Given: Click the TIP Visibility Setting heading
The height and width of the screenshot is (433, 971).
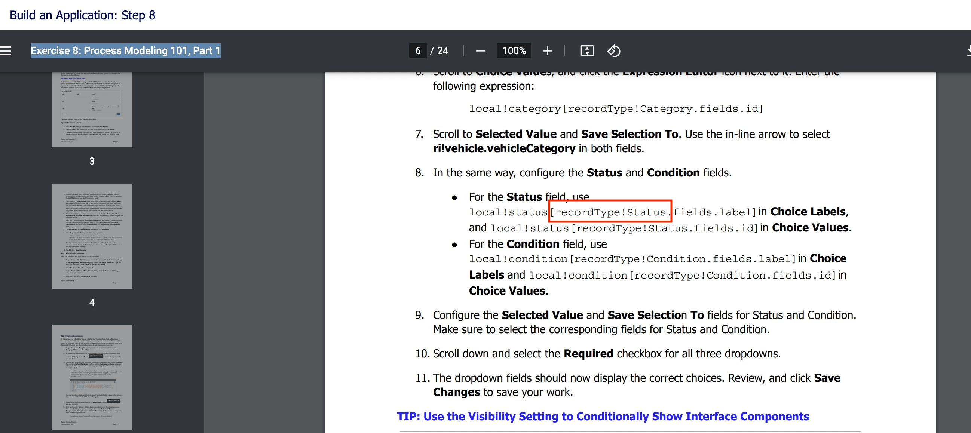Looking at the screenshot, I should 603,417.
